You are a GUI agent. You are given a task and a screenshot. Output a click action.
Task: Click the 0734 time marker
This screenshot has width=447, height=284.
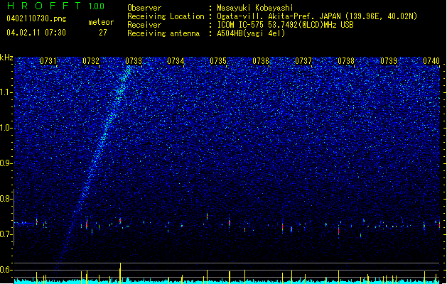coord(176,61)
